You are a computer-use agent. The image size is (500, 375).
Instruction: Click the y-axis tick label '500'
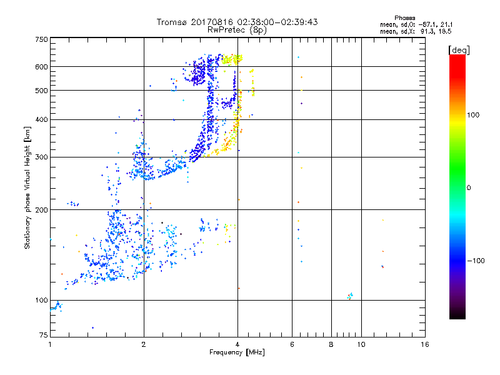(x=41, y=91)
